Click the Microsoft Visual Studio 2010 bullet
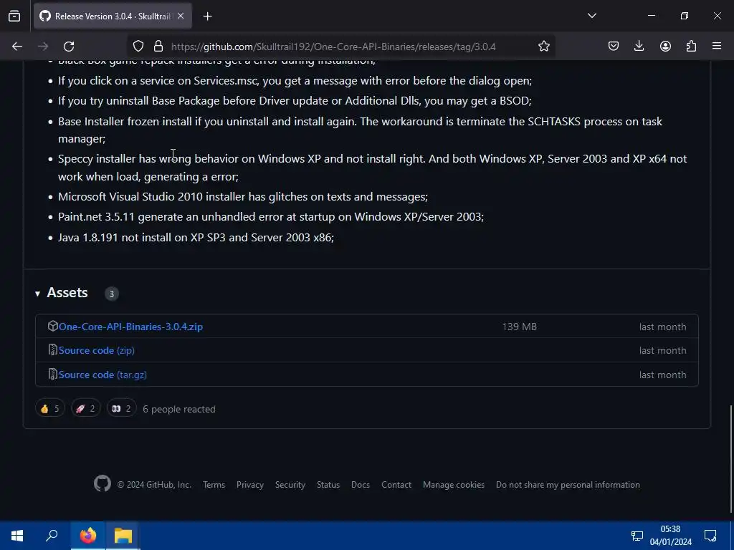The width and height of the screenshot is (734, 550). click(242, 197)
